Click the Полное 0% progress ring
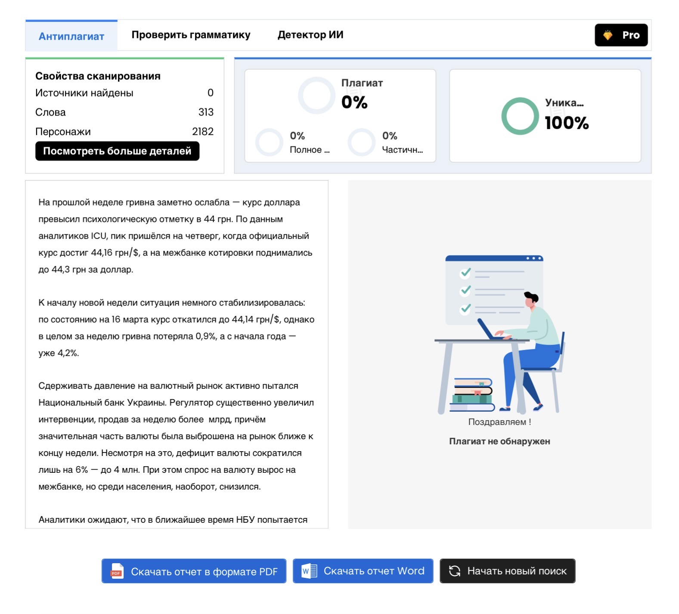 (269, 142)
